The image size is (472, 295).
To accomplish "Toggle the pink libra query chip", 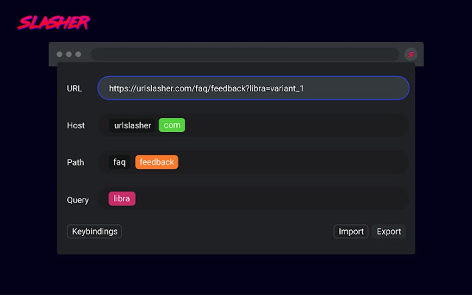I will 122,199.
